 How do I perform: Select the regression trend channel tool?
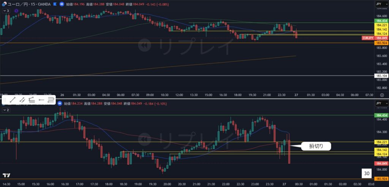[32, 100]
